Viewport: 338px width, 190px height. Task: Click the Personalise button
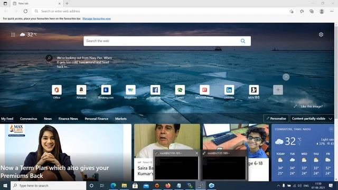[276, 118]
